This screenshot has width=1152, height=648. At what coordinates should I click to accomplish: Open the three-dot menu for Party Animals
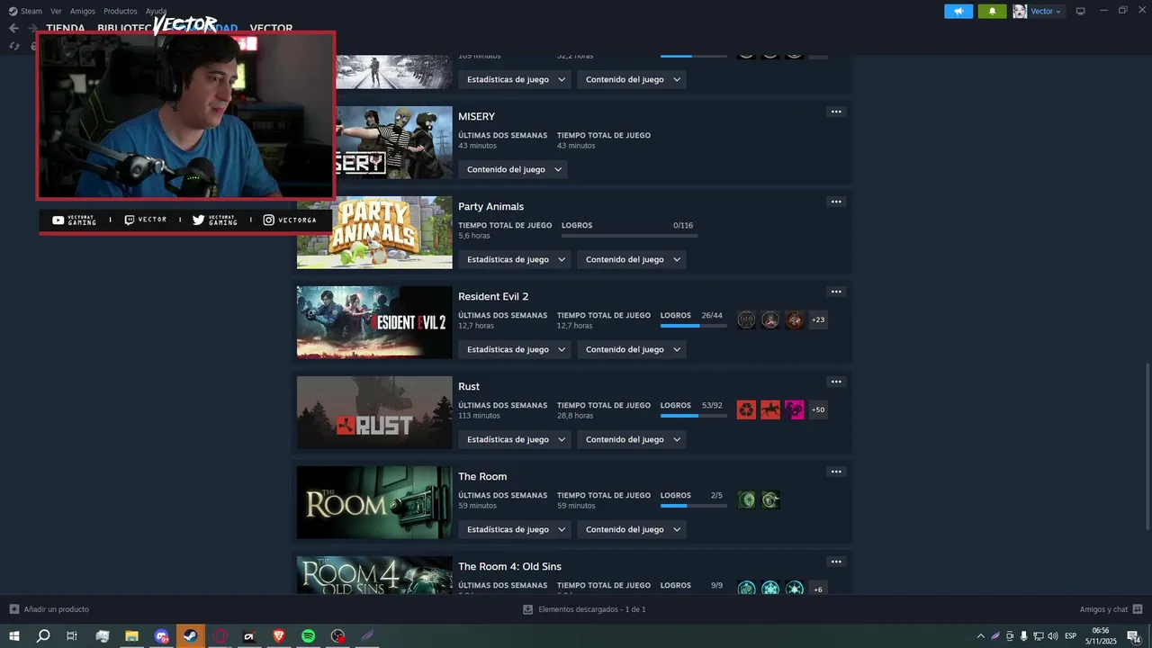point(836,202)
